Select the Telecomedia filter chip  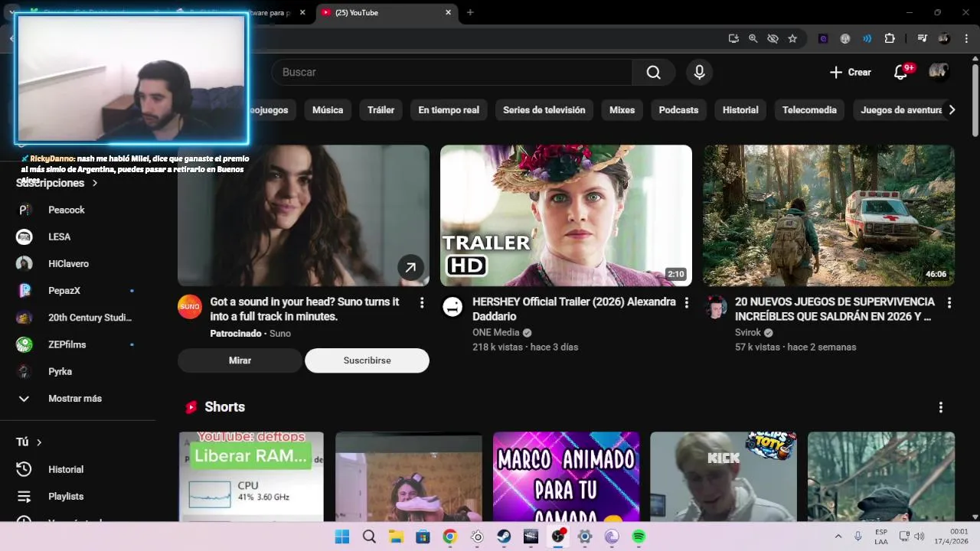click(809, 110)
